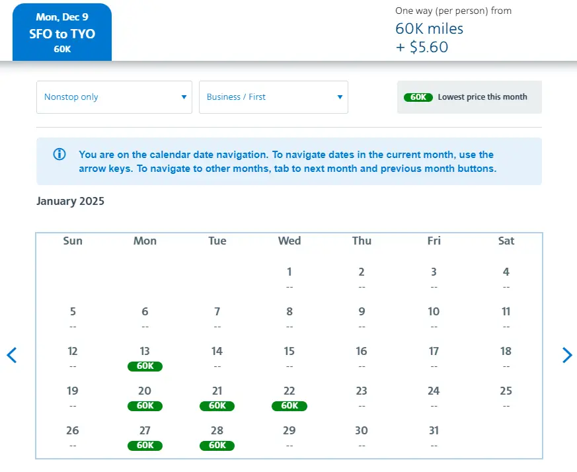Select January 15 date cell

coord(289,357)
